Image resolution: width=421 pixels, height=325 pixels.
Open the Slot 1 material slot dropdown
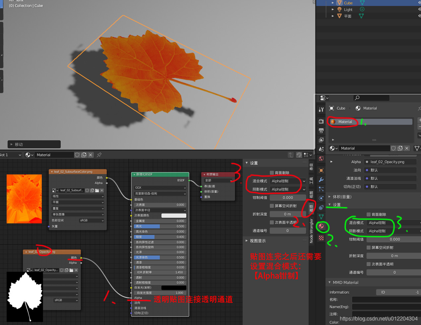point(11,155)
